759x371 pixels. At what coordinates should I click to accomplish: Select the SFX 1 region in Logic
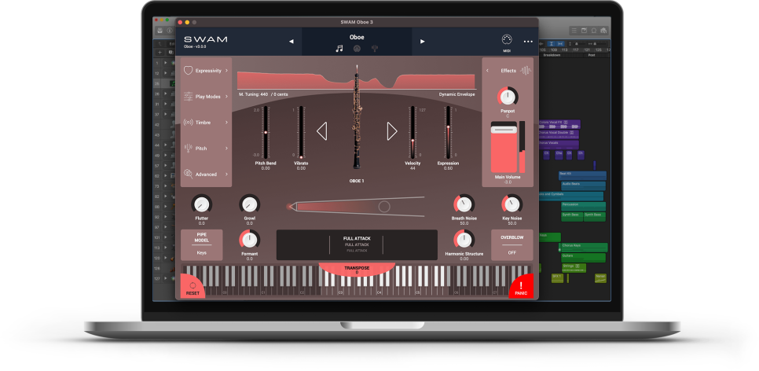point(559,278)
